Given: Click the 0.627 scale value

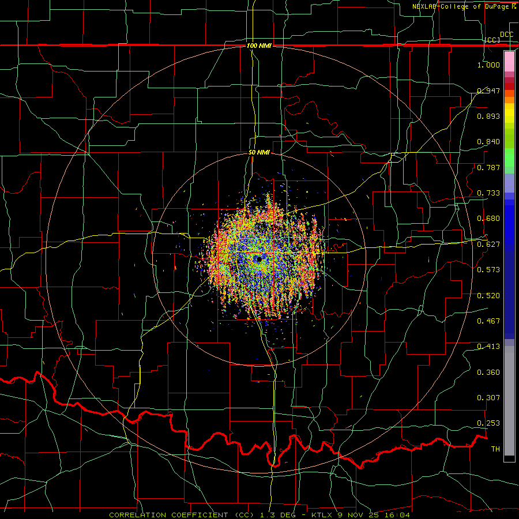Looking at the screenshot, I should tap(488, 245).
